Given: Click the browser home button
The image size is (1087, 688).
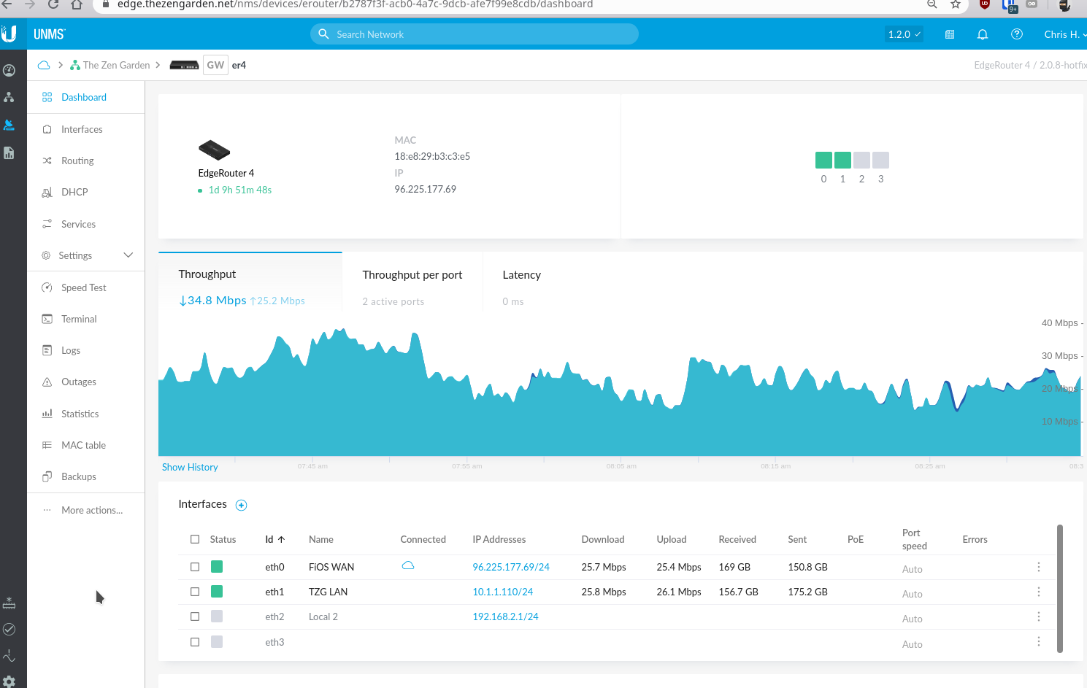Looking at the screenshot, I should (x=77, y=4).
